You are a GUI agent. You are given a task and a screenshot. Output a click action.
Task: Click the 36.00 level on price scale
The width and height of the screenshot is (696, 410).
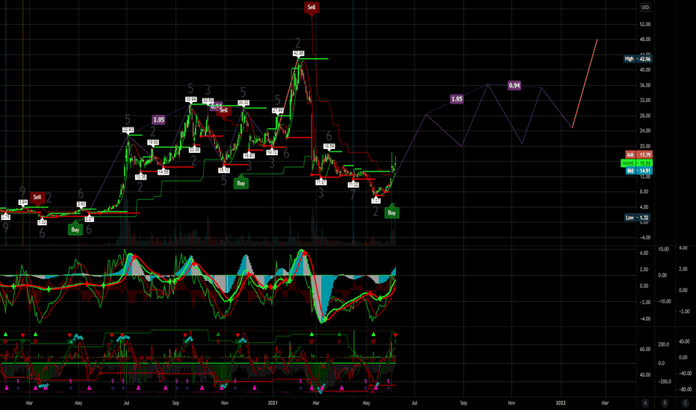(645, 85)
